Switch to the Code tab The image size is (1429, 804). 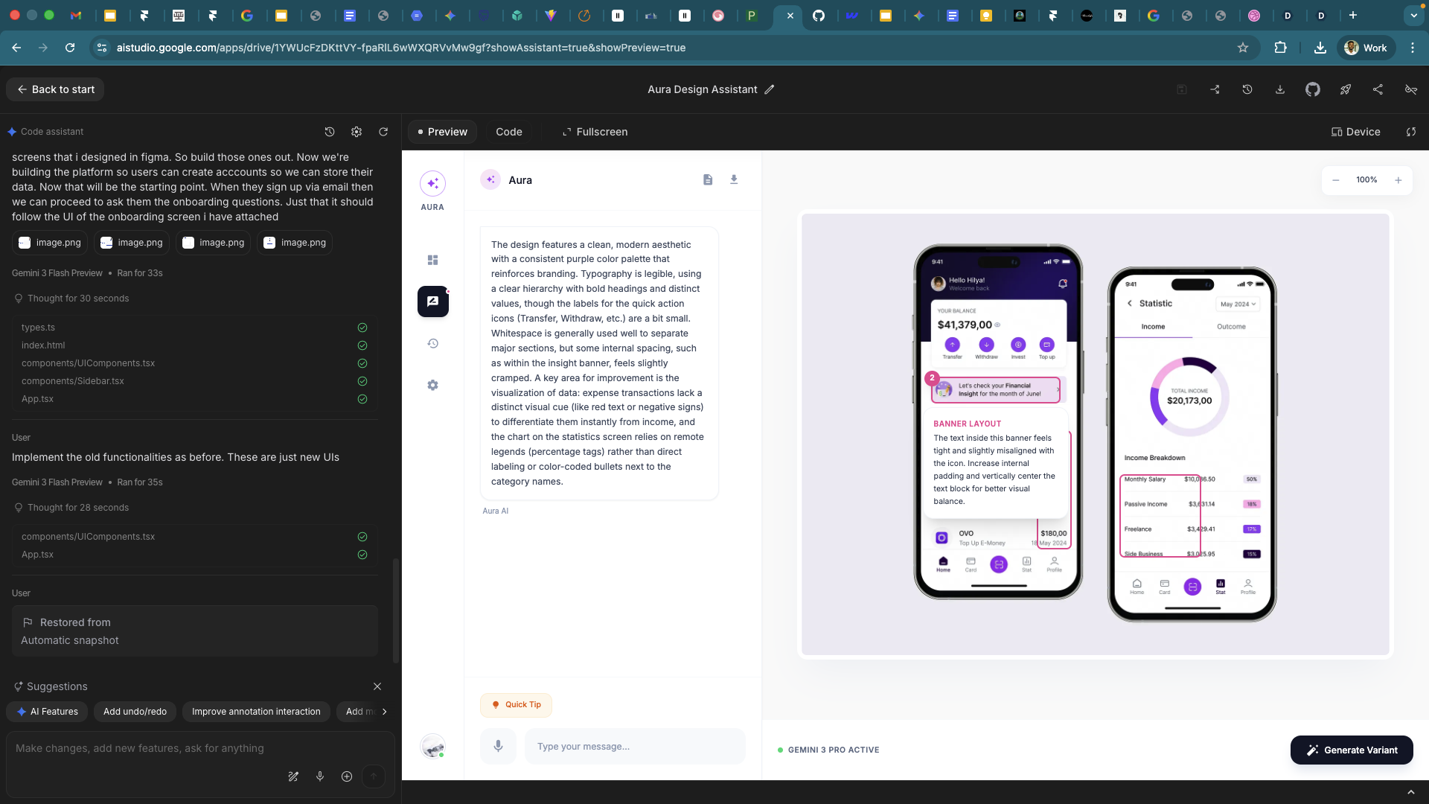coord(509,132)
